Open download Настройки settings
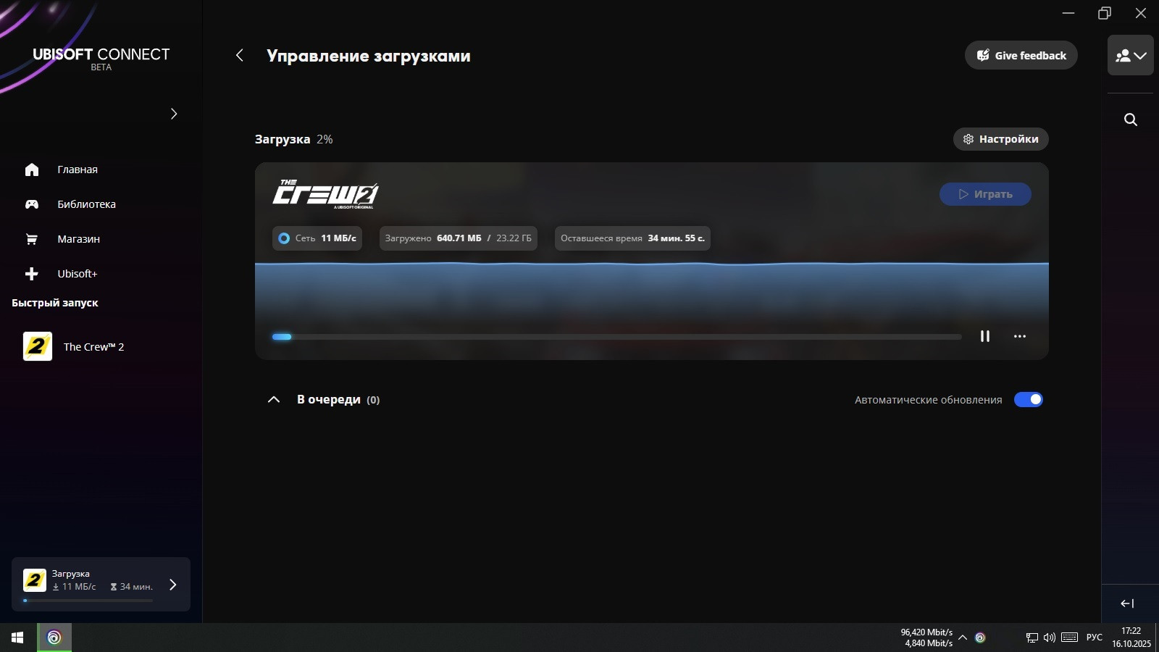Screen dimensions: 1159x652 1001,139
